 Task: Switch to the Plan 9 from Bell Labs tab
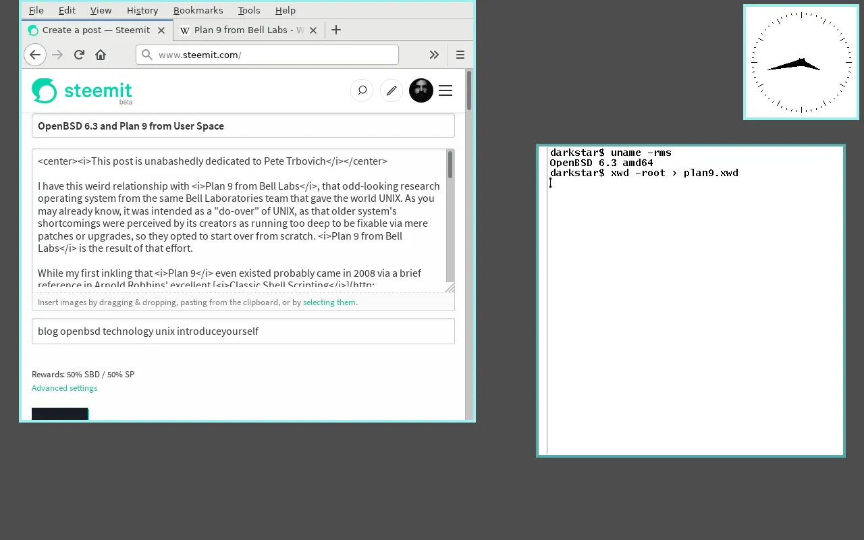(x=248, y=30)
